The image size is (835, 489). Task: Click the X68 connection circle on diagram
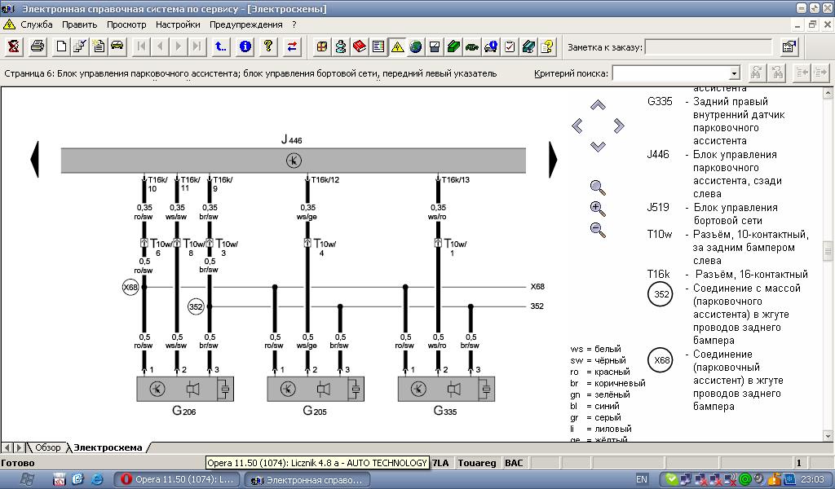pyautogui.click(x=130, y=288)
